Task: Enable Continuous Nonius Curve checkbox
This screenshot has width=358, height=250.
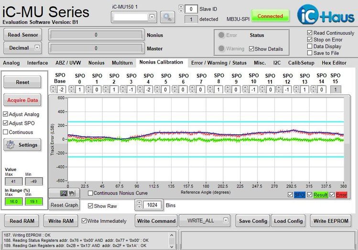Action: (91, 193)
